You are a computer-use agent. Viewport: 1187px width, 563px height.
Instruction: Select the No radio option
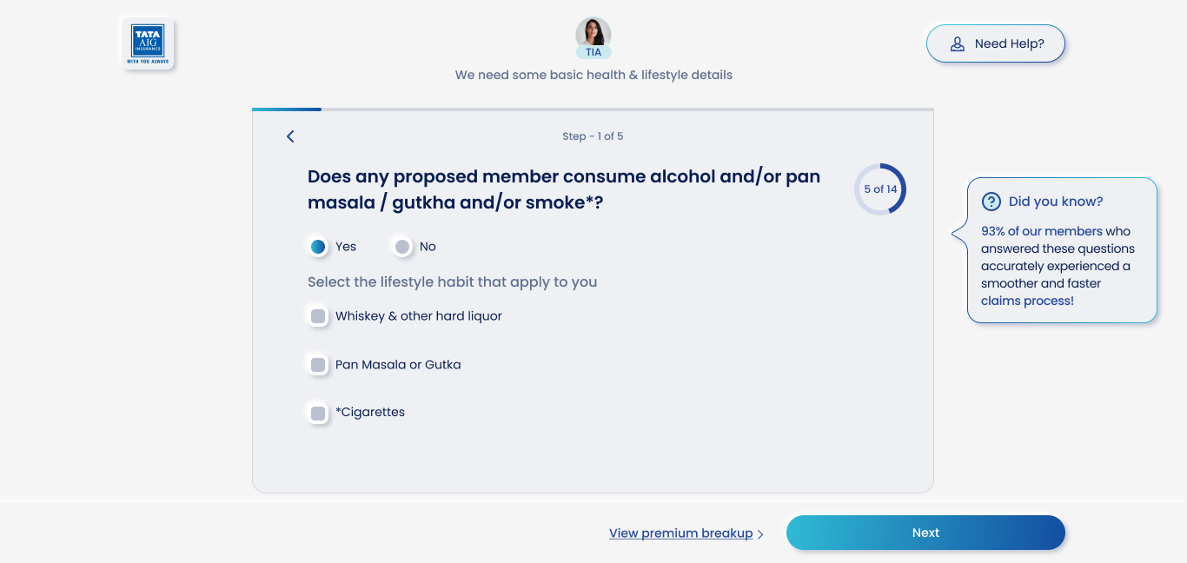[x=401, y=247]
